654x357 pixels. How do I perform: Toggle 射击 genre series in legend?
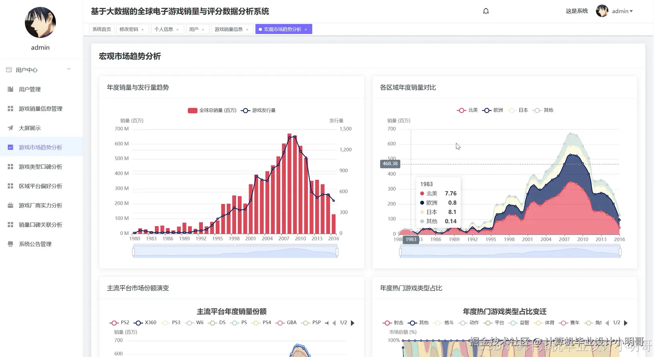click(x=393, y=323)
